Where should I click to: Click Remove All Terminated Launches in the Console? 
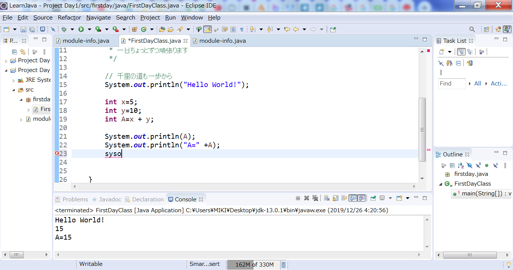pos(315,198)
